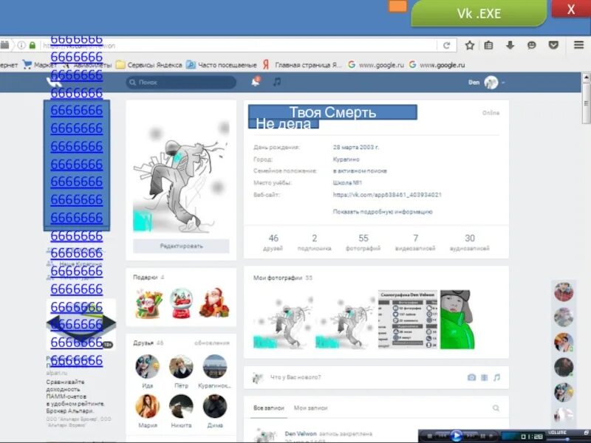The image size is (591, 443).
Task: Adjust the player VOLUME slider knob
Action: 567,439
